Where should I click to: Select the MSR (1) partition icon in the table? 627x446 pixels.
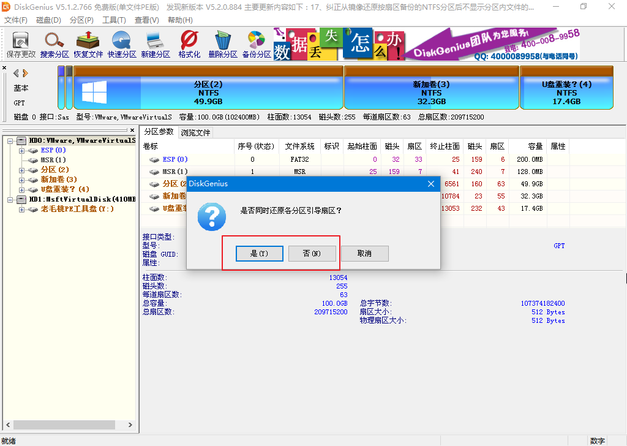coord(154,172)
